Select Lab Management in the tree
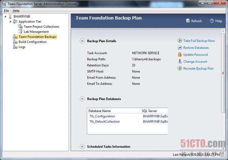The image size is (228, 160). [x=36, y=32]
